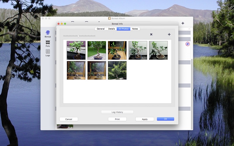This screenshot has width=234, height=146.
Task: Click the Bonsai Album window scrollbar
Action: pyautogui.click(x=192, y=94)
